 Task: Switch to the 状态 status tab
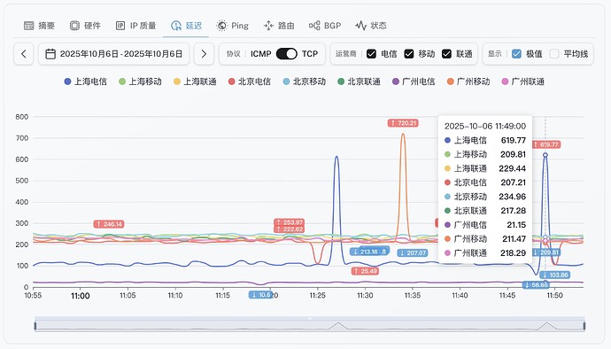coord(371,26)
